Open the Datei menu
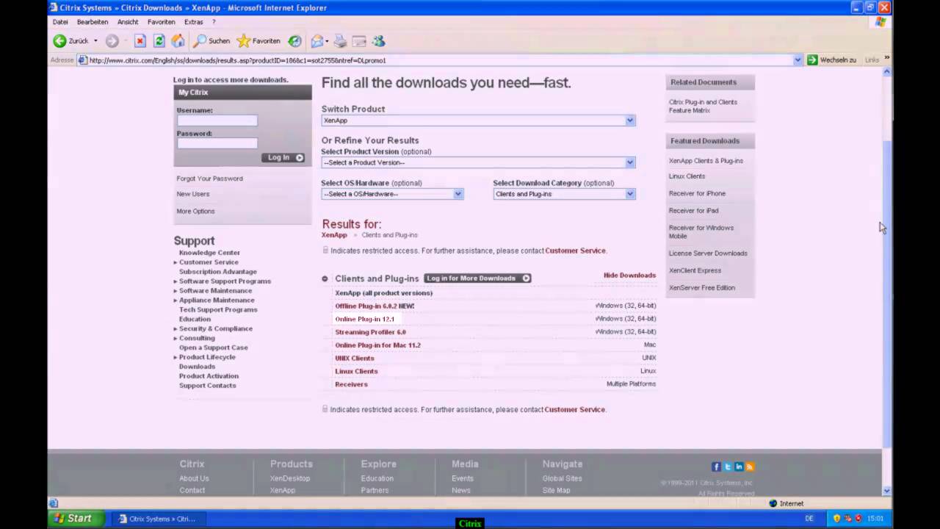The image size is (940, 529). (x=60, y=22)
